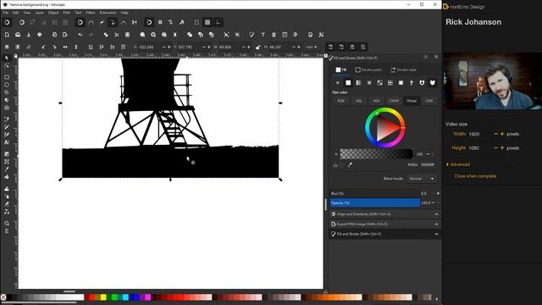This screenshot has width=542, height=305.
Task: Rotate selection 90 degrees clockwise icon
Action: tap(54, 47)
